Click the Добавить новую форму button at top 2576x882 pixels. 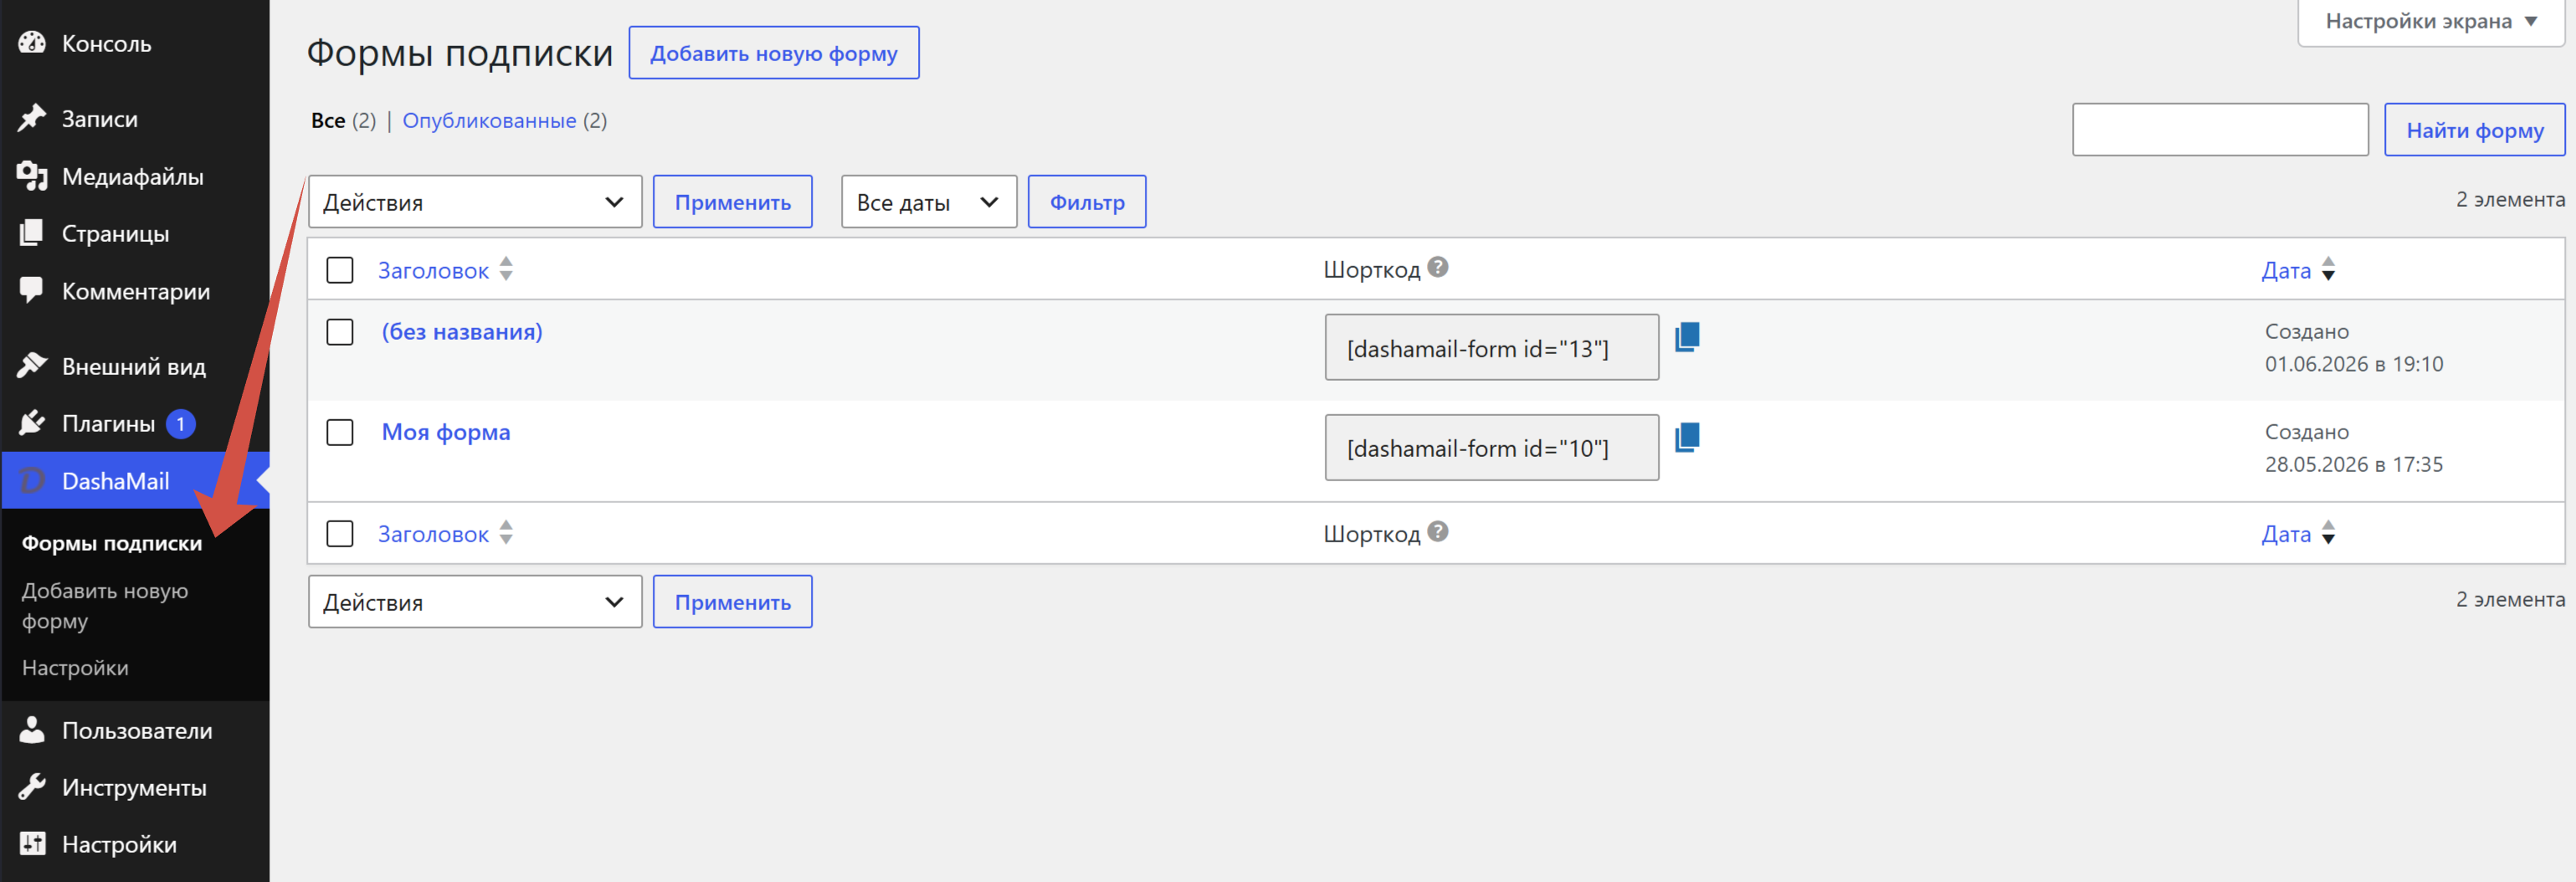point(774,53)
